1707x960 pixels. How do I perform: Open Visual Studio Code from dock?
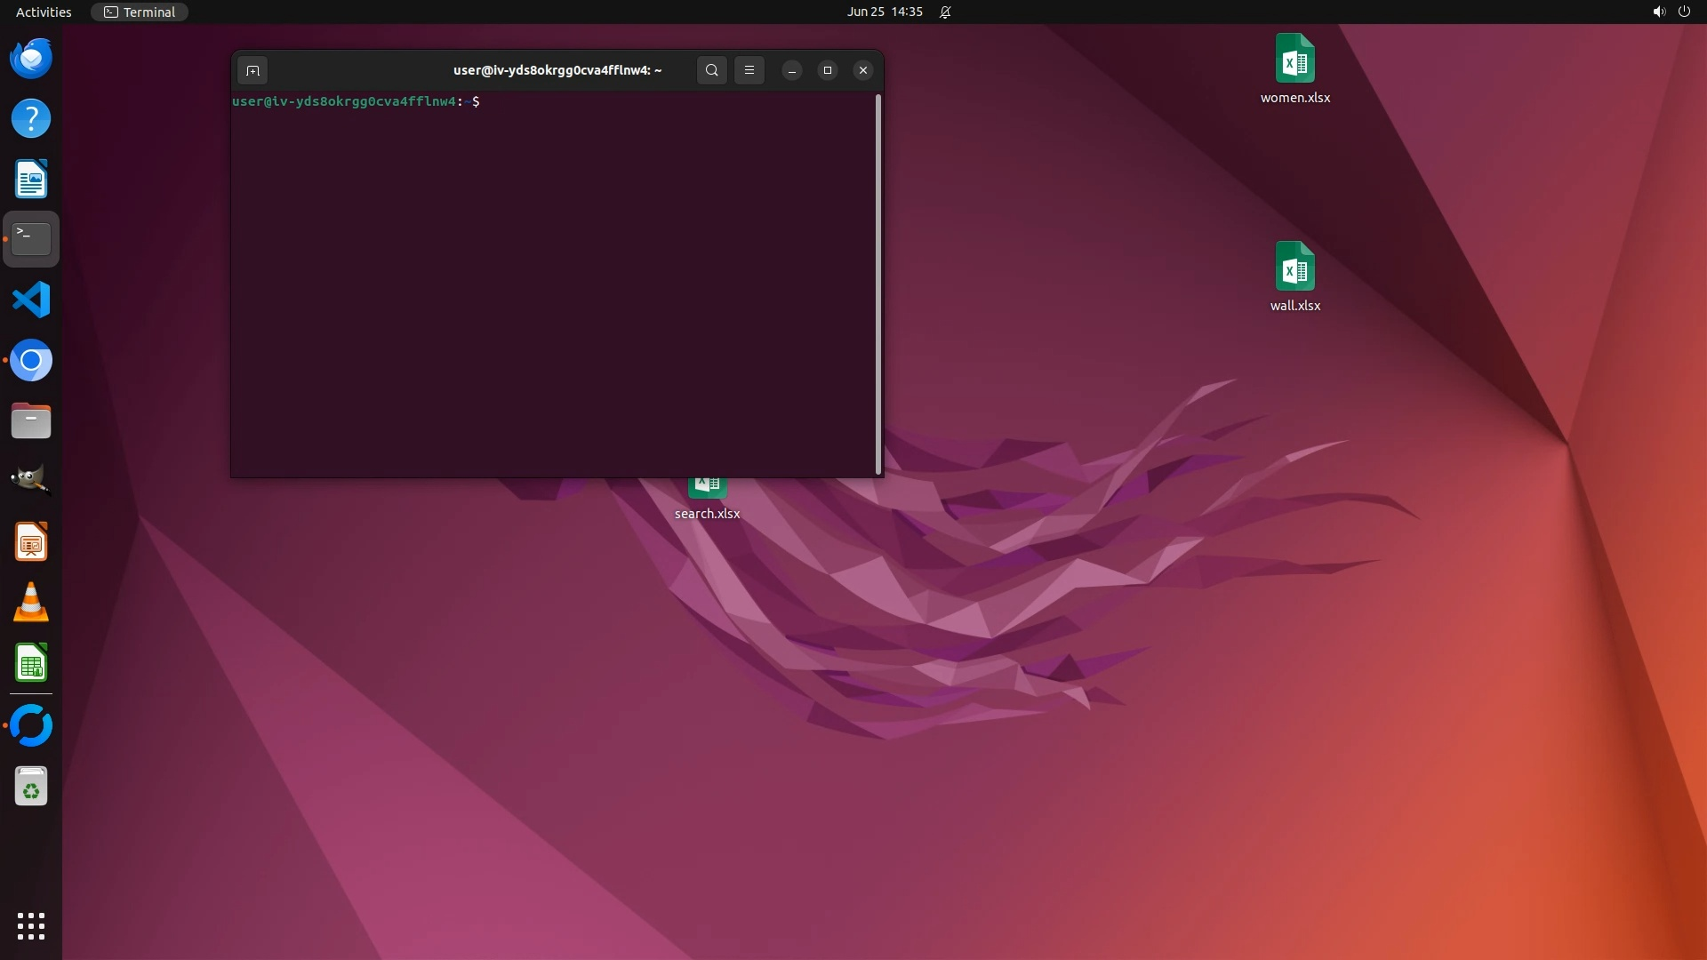31,300
